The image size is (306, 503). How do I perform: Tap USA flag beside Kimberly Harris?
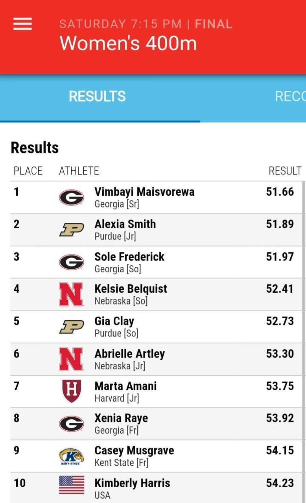pyautogui.click(x=71, y=485)
